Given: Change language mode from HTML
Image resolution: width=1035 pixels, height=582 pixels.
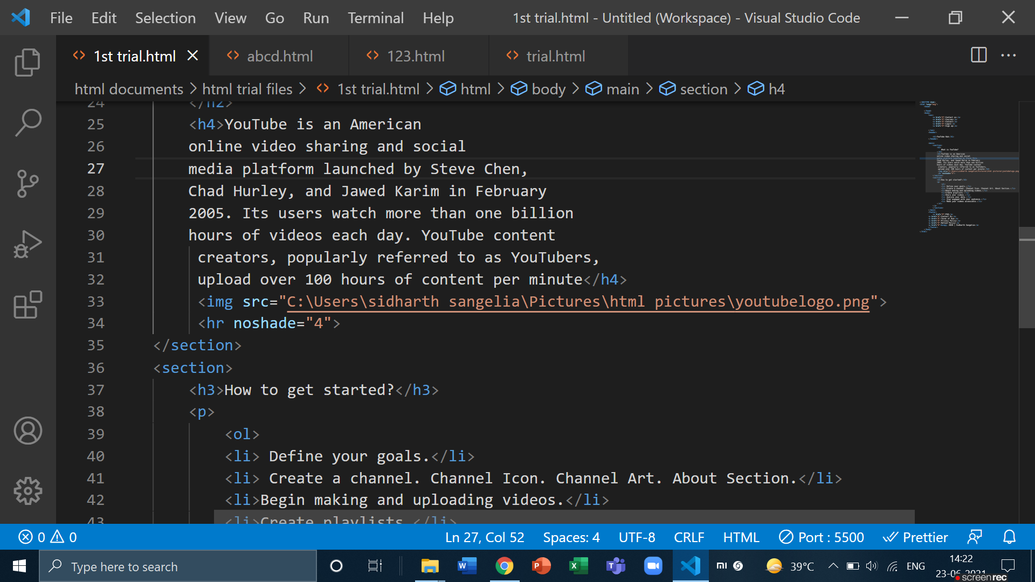Looking at the screenshot, I should tap(741, 537).
